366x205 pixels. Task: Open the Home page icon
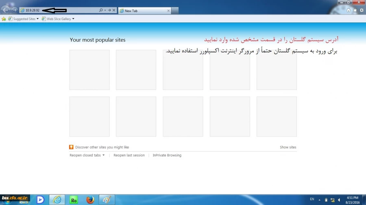349,10
